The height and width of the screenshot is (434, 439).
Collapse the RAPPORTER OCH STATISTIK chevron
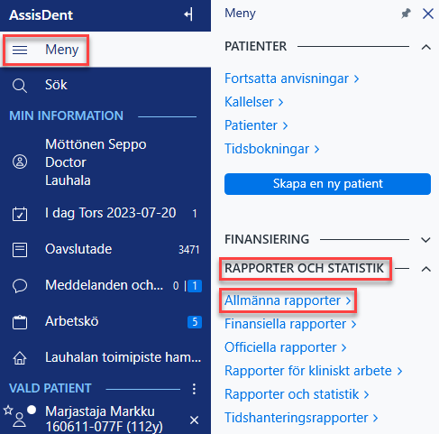pos(426,269)
